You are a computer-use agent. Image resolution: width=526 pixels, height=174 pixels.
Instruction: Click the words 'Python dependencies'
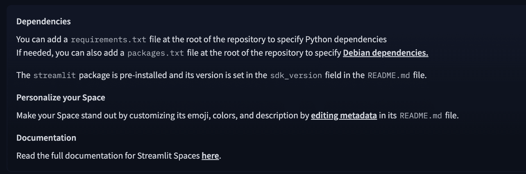[346, 39]
